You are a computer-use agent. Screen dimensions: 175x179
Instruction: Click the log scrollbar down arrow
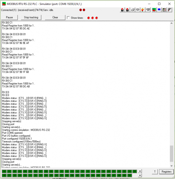click(172, 166)
